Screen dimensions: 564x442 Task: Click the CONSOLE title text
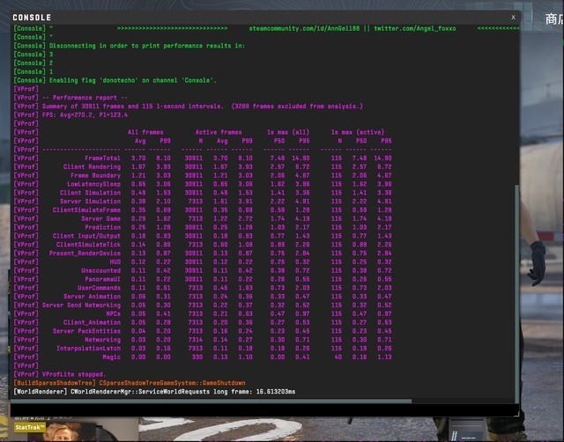[32, 18]
